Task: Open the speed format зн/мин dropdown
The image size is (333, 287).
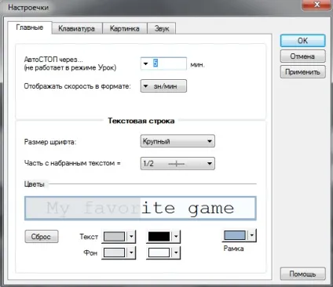Action: (163, 86)
